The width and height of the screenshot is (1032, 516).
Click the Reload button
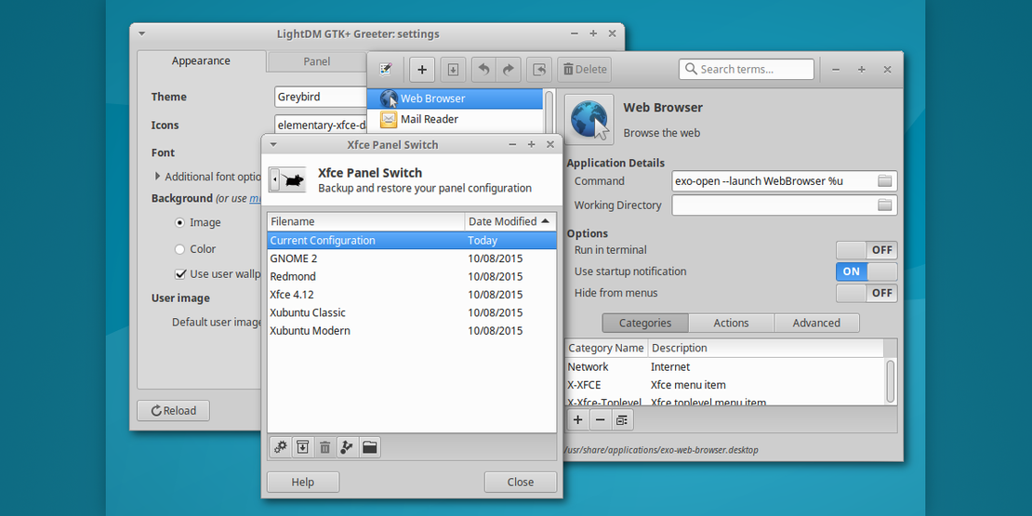click(173, 411)
